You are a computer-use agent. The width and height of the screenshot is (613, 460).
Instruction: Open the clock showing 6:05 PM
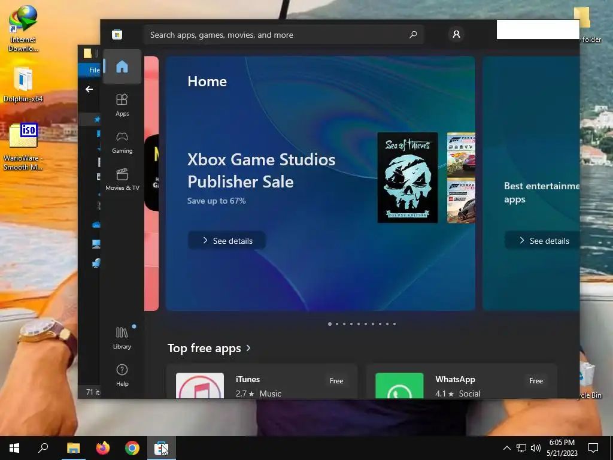562,448
